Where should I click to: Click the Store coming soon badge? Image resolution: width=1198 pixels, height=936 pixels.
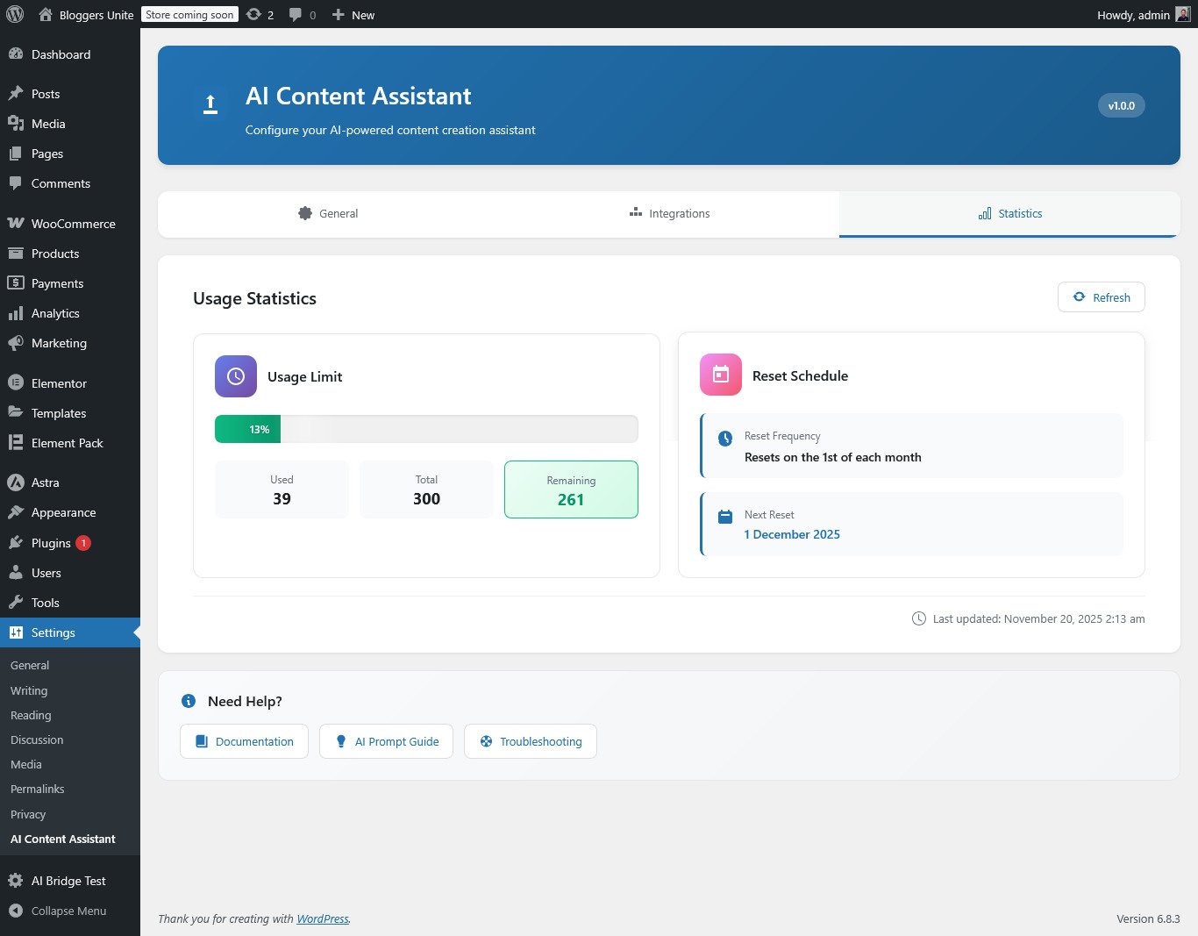click(x=189, y=14)
